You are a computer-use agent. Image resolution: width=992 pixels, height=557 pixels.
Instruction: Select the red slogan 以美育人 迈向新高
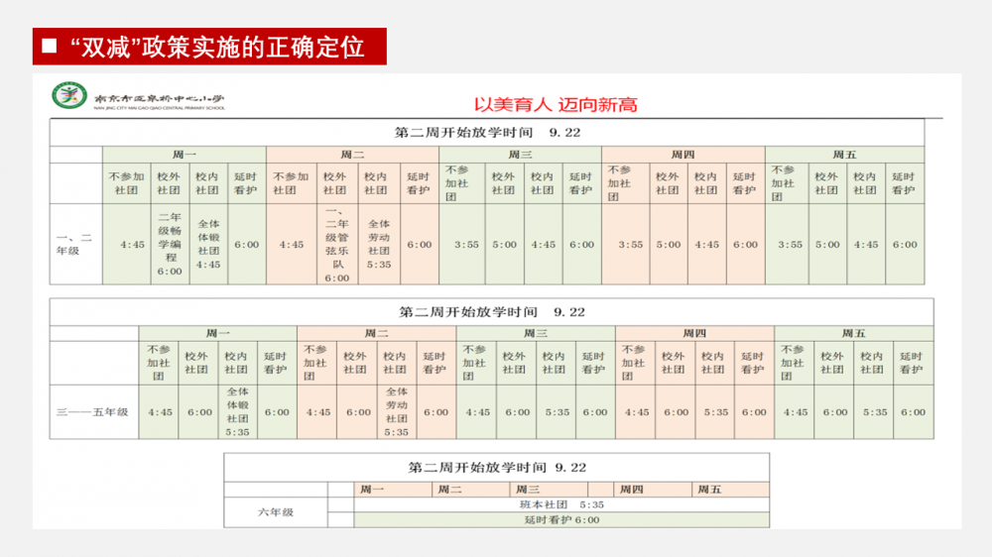point(555,104)
